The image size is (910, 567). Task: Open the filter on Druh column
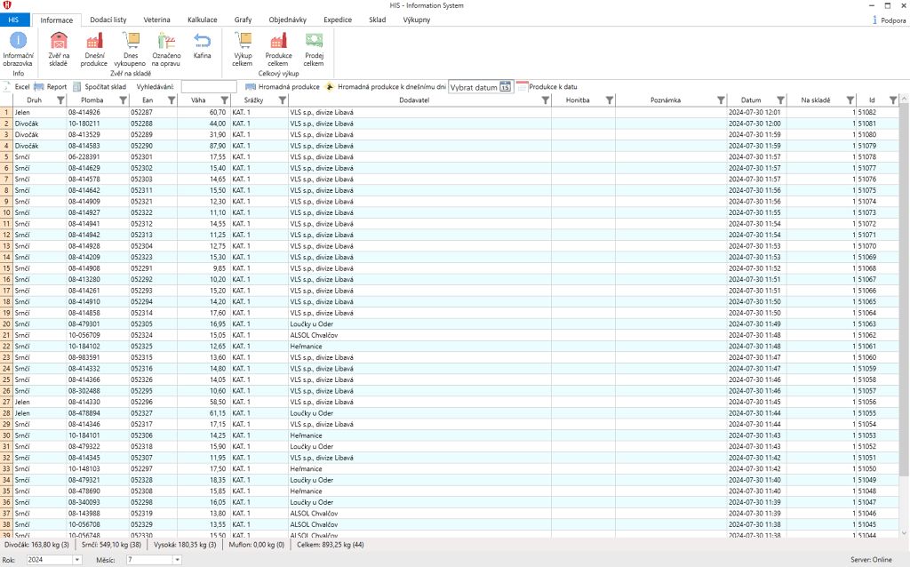[61, 100]
